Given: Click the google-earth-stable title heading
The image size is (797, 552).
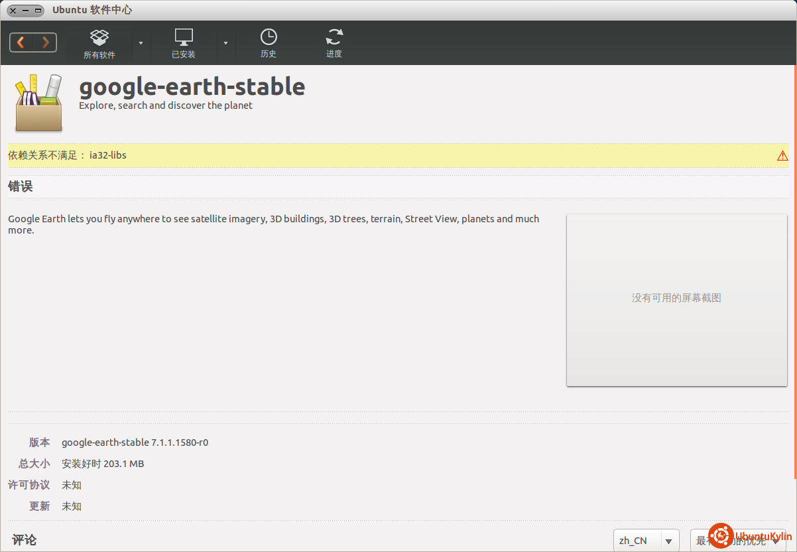Looking at the screenshot, I should (192, 87).
